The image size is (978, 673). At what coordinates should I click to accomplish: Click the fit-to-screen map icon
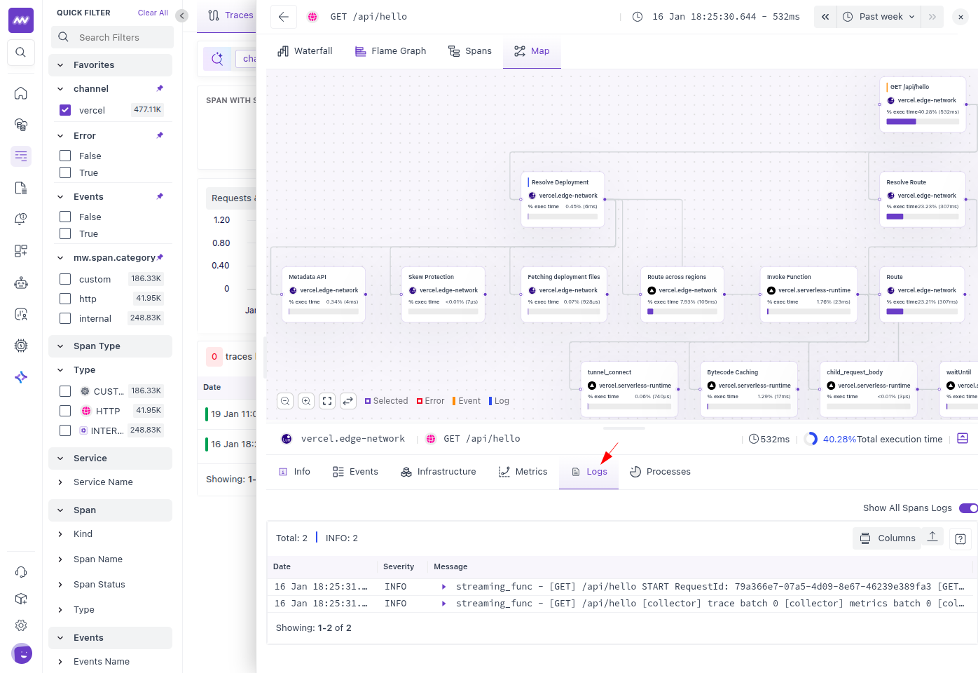tap(327, 401)
